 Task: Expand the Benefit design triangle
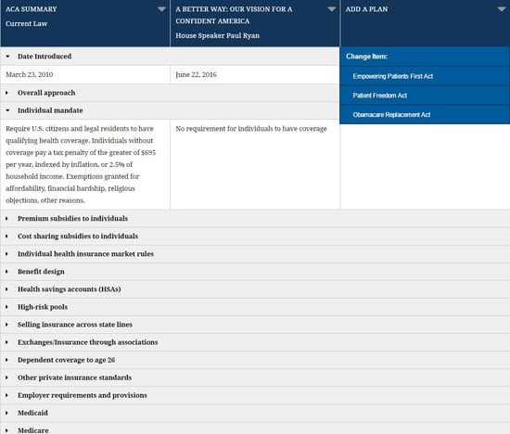click(x=6, y=272)
